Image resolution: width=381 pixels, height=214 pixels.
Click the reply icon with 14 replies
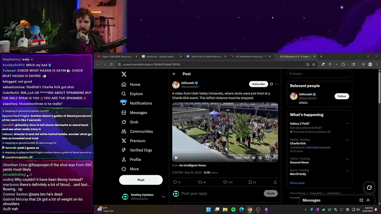(177, 182)
